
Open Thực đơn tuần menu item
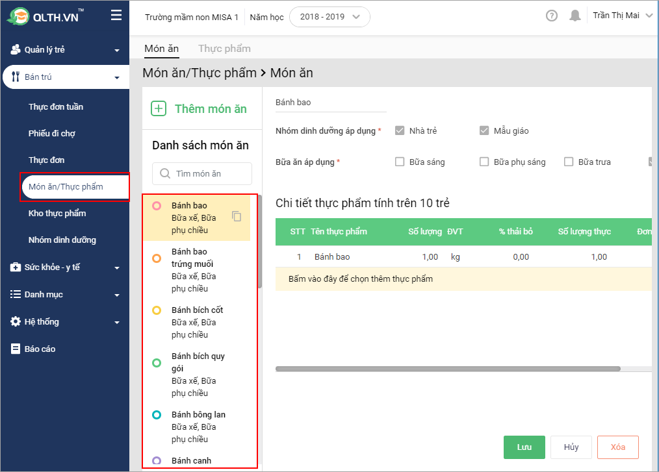point(56,106)
